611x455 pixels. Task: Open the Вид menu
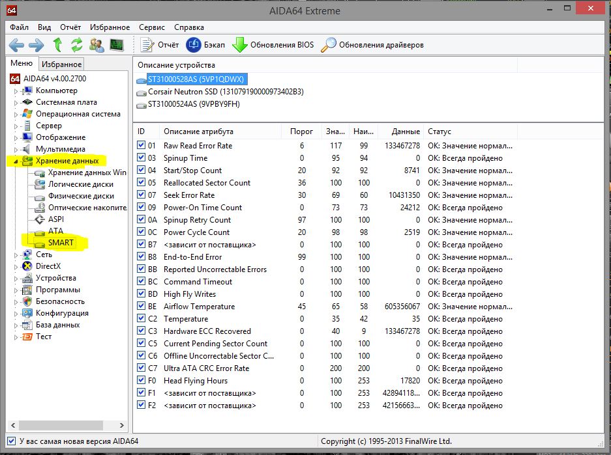(x=44, y=27)
